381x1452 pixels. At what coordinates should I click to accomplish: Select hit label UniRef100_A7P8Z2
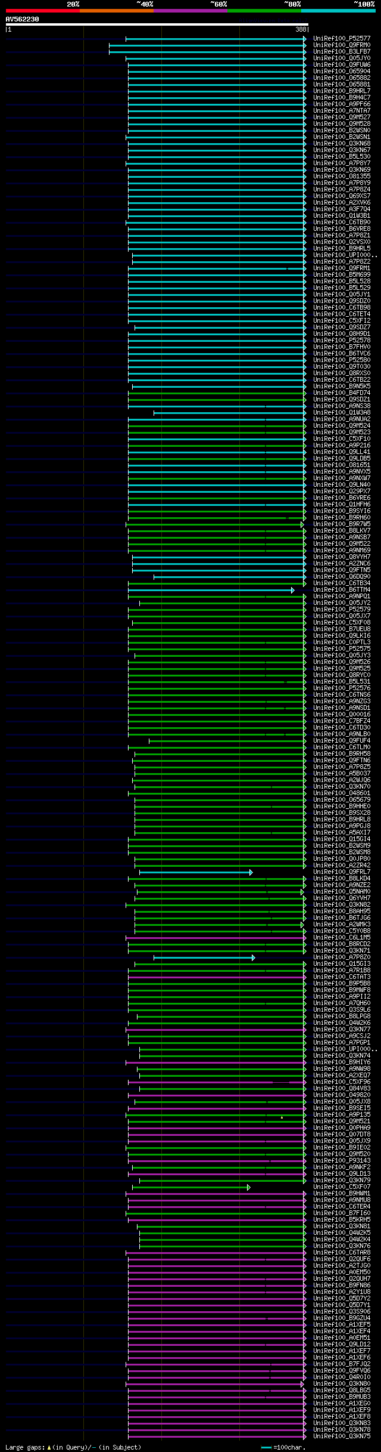click(x=342, y=262)
